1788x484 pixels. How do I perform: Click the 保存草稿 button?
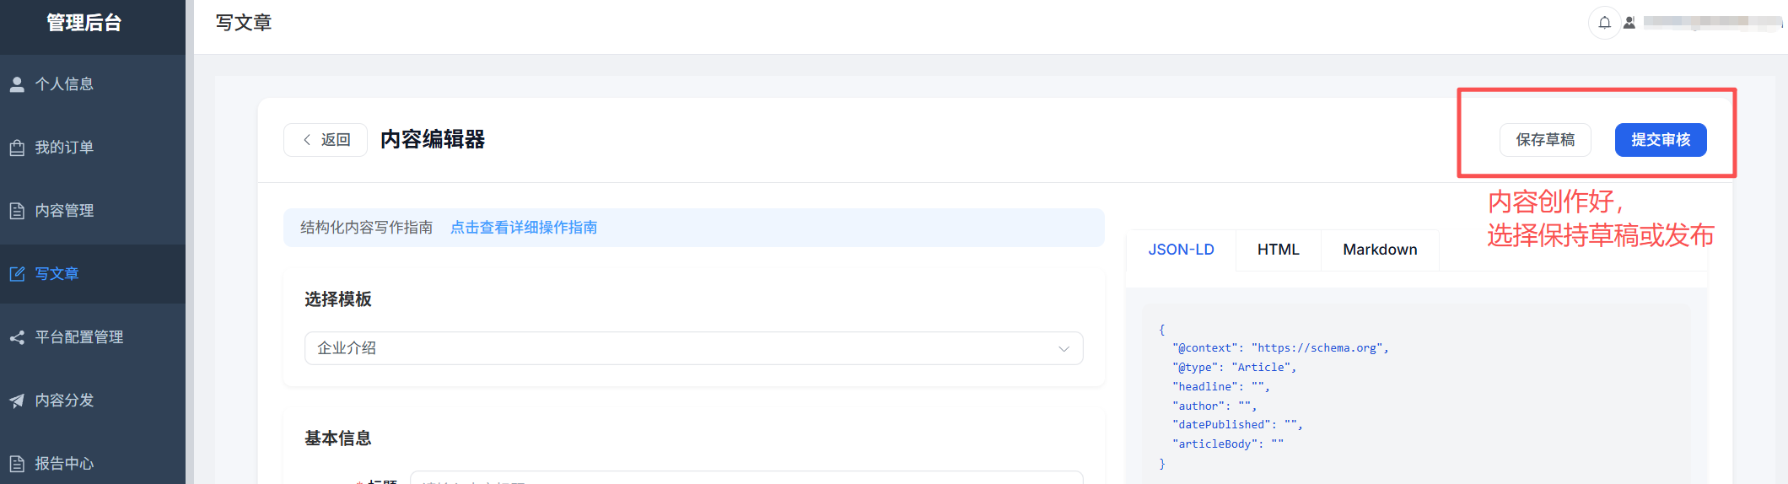point(1545,140)
